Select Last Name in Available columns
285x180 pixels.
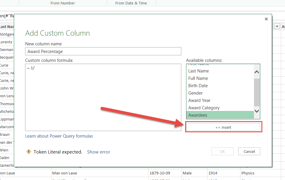tap(198, 71)
